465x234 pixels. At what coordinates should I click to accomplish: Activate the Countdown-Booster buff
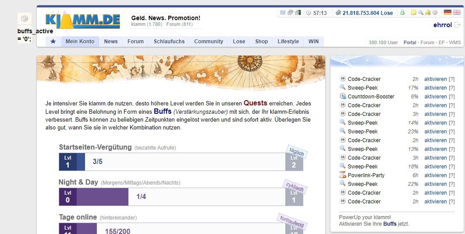435,97
